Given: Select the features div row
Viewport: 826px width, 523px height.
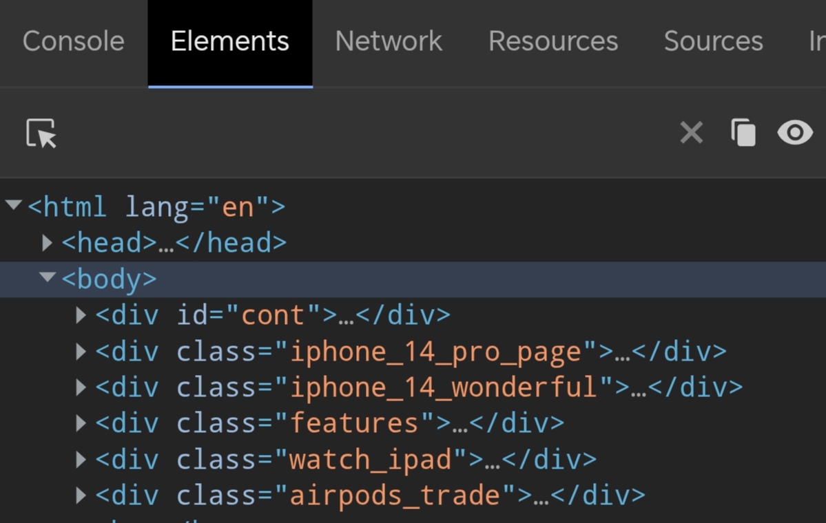Looking at the screenshot, I should (x=413, y=423).
